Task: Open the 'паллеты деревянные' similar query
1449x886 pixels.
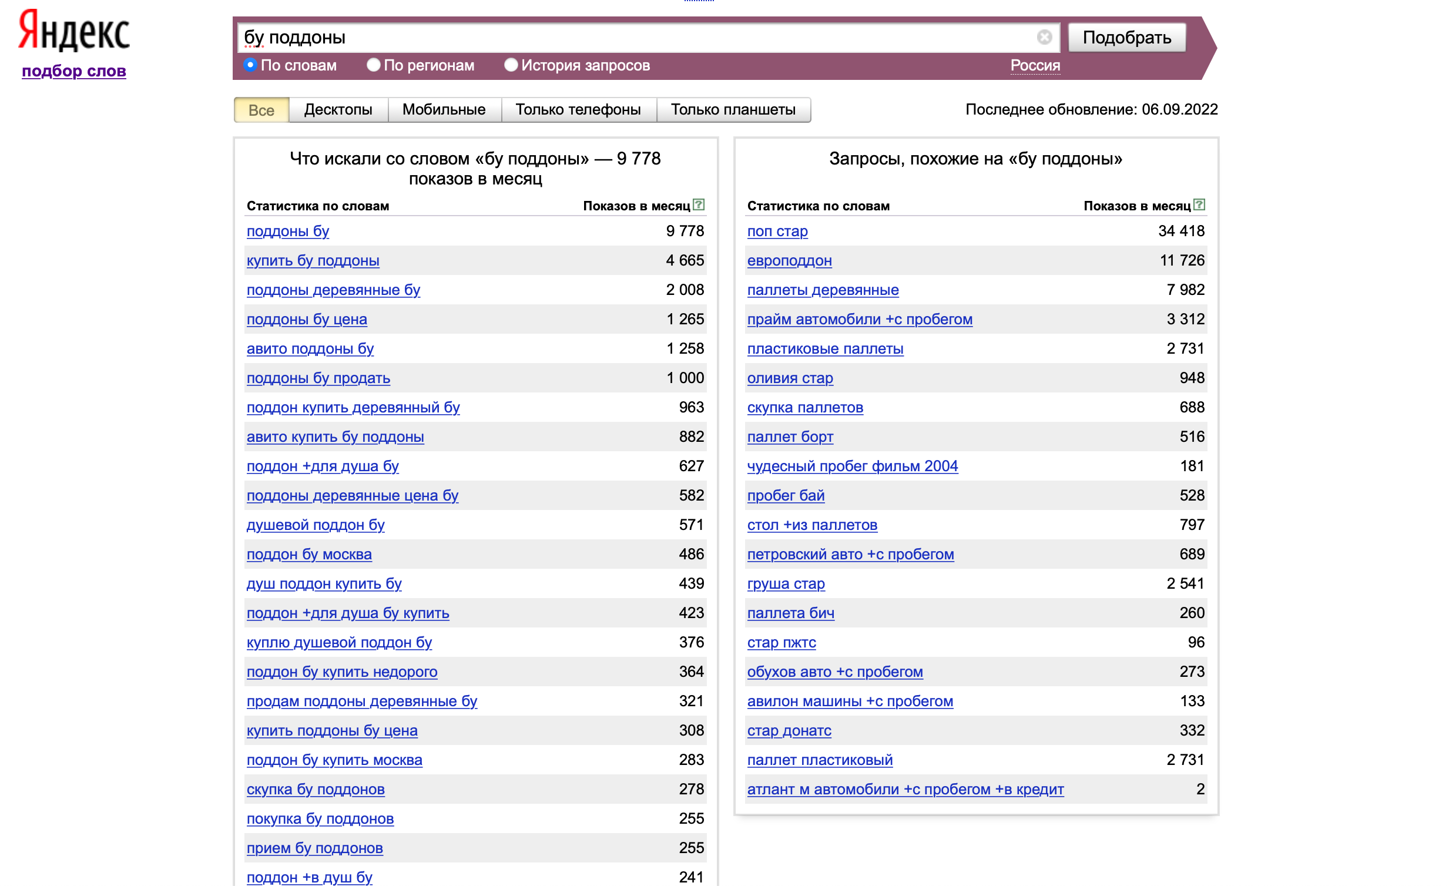Action: (823, 290)
